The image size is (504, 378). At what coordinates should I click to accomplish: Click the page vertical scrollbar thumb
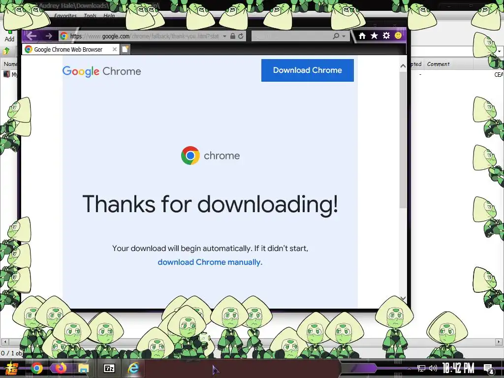403,140
